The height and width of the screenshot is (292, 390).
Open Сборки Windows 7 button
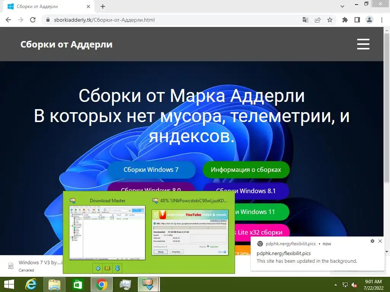pyautogui.click(x=151, y=170)
